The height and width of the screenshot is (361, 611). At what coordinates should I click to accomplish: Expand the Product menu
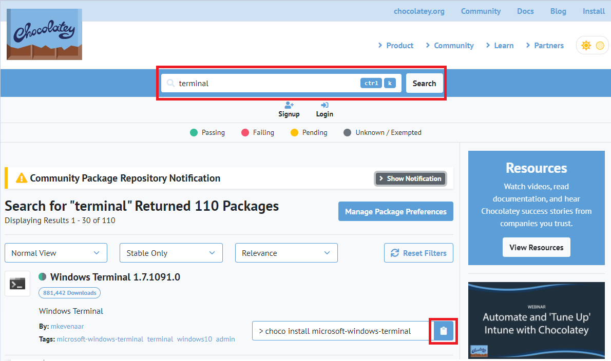click(x=395, y=46)
